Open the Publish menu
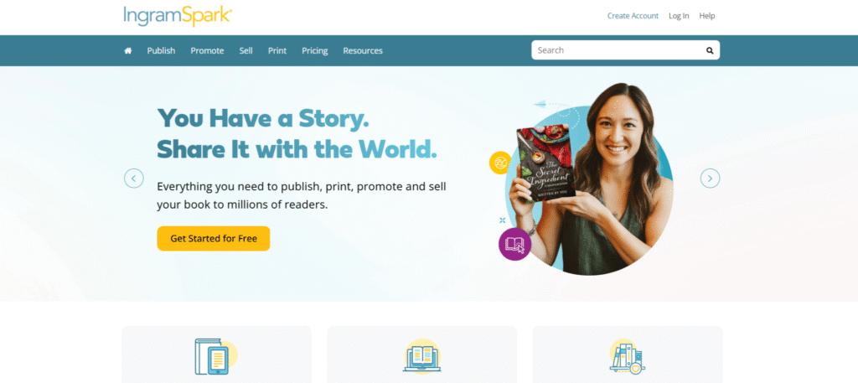Image resolution: width=858 pixels, height=383 pixels. (161, 50)
